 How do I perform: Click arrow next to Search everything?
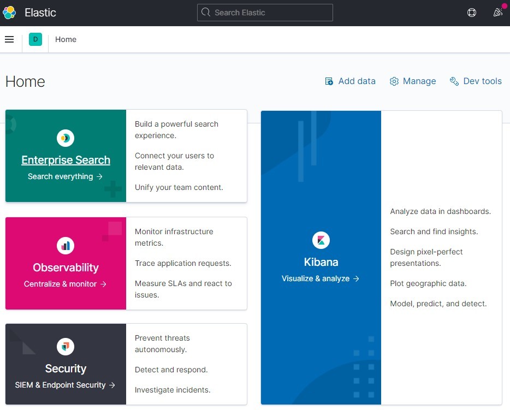[99, 176]
